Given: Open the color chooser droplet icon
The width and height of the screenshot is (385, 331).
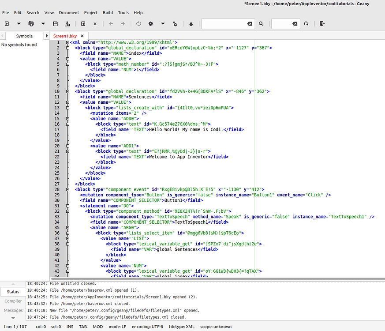Looking at the screenshot, I should click(x=191, y=23).
